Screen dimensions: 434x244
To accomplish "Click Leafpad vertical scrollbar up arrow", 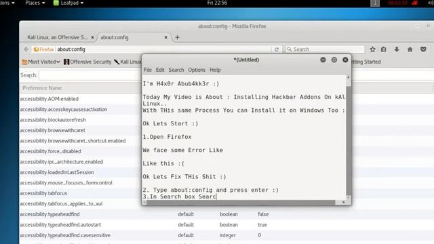I will tap(349, 77).
